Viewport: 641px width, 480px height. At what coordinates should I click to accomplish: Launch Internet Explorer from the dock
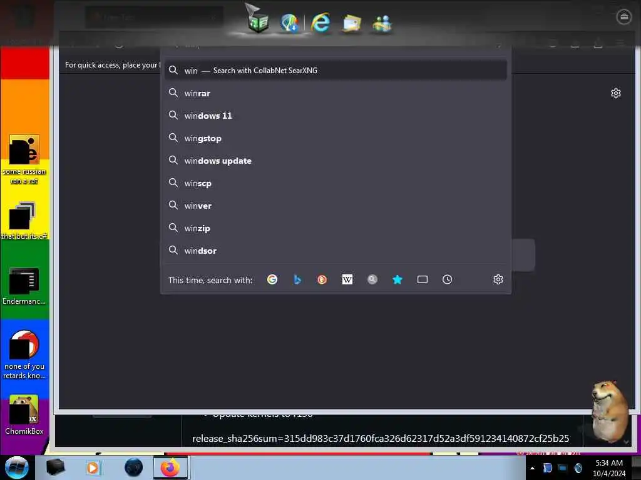pyautogui.click(x=320, y=22)
